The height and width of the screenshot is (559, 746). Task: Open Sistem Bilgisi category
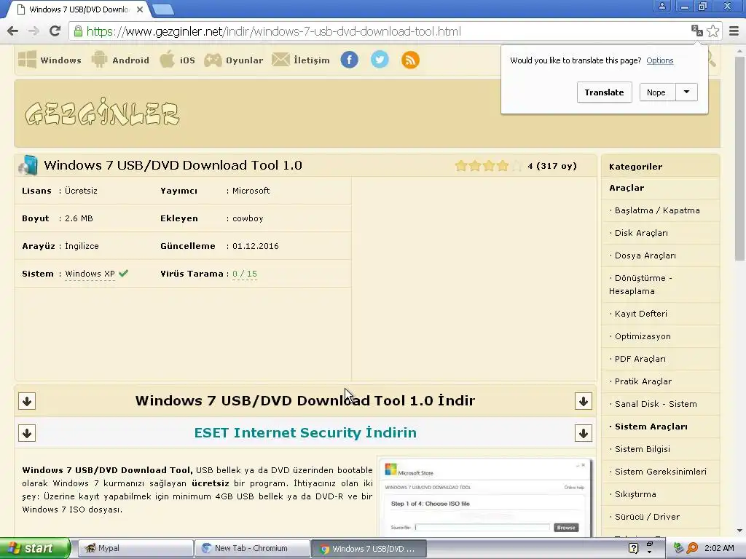[642, 449]
